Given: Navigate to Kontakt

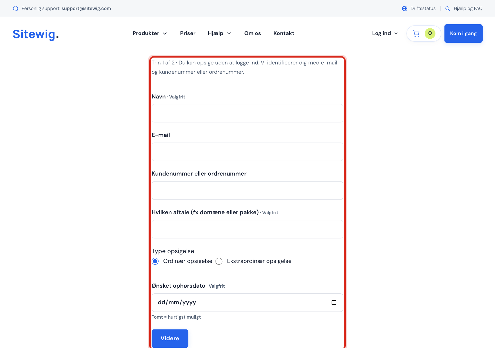Looking at the screenshot, I should pos(284,33).
